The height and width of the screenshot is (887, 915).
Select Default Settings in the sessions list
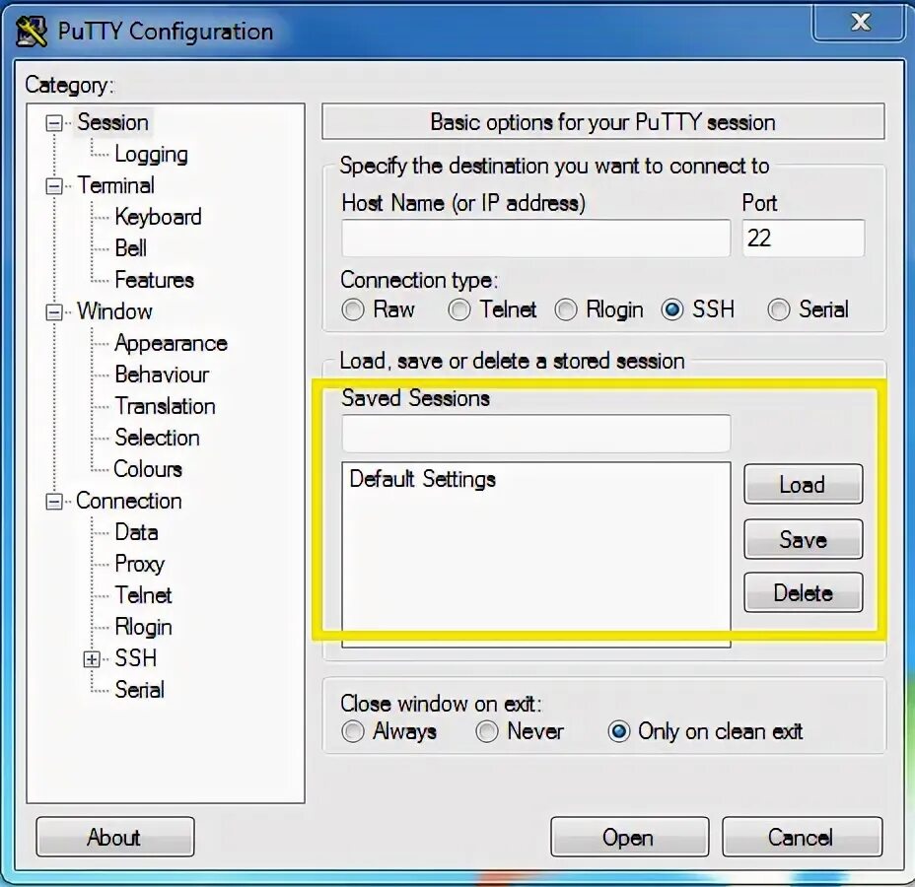pyautogui.click(x=422, y=479)
